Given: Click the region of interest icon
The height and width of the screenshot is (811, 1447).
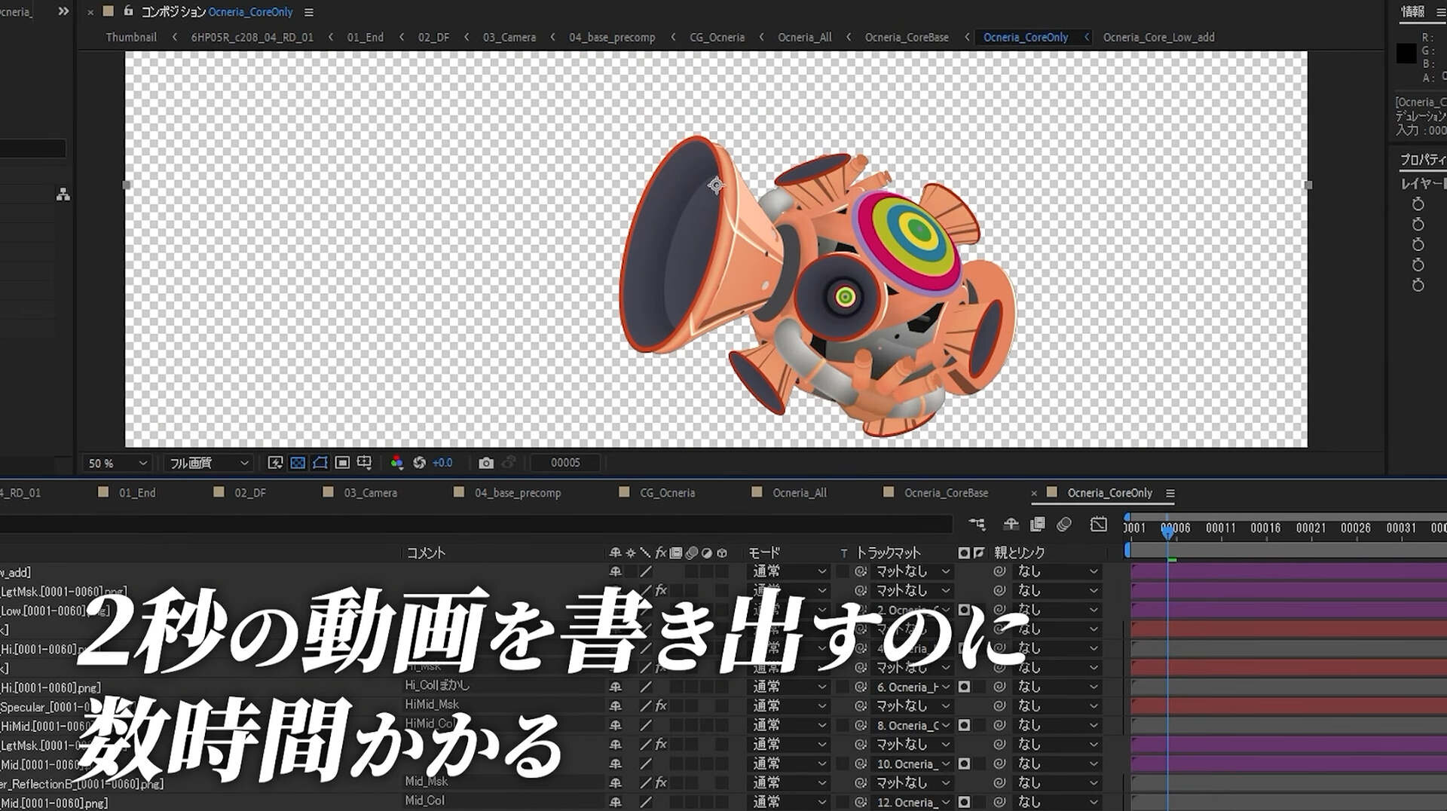Looking at the screenshot, I should tap(342, 463).
